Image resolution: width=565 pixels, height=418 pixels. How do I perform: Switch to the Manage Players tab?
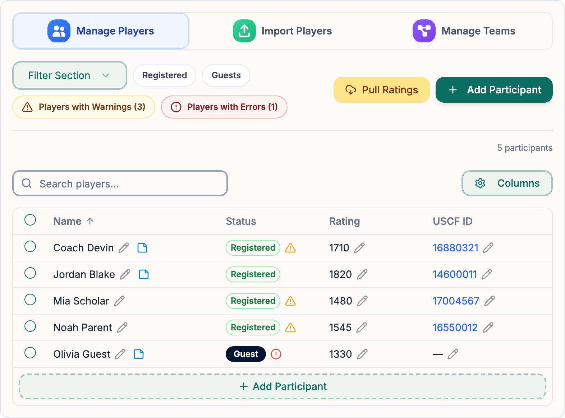[x=101, y=31]
